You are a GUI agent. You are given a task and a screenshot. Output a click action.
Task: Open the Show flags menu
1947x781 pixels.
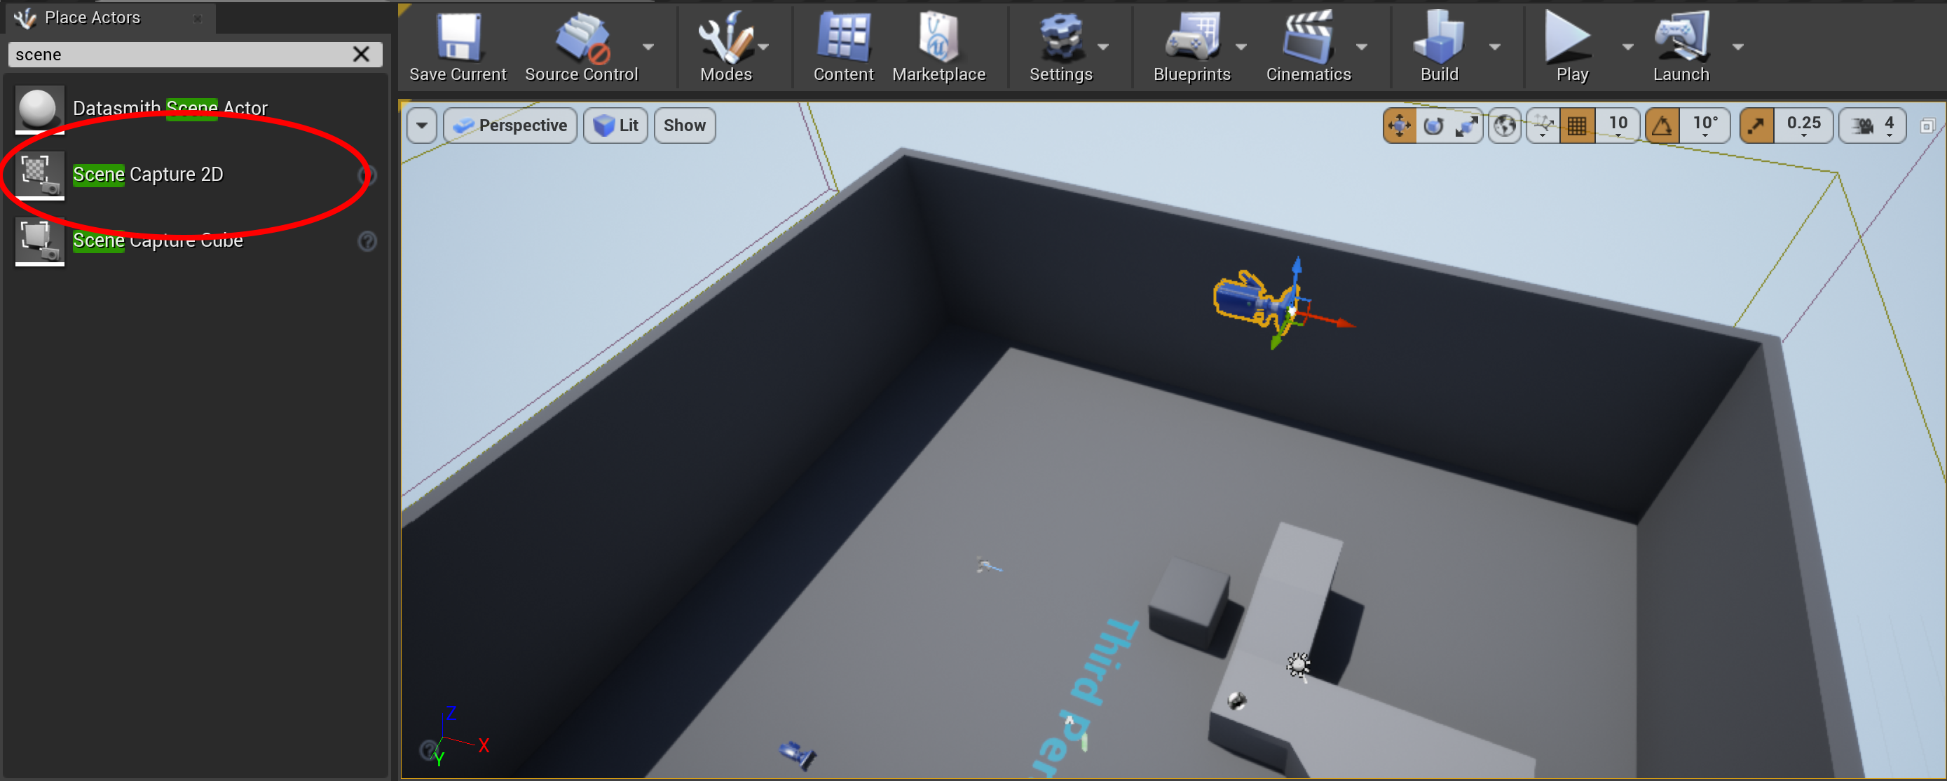coord(683,125)
